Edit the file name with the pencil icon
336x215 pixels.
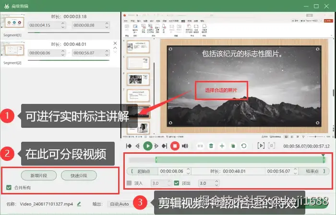click(79, 204)
